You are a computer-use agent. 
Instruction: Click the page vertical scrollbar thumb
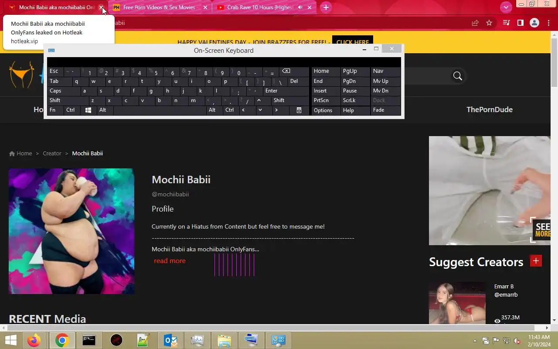click(x=554, y=62)
